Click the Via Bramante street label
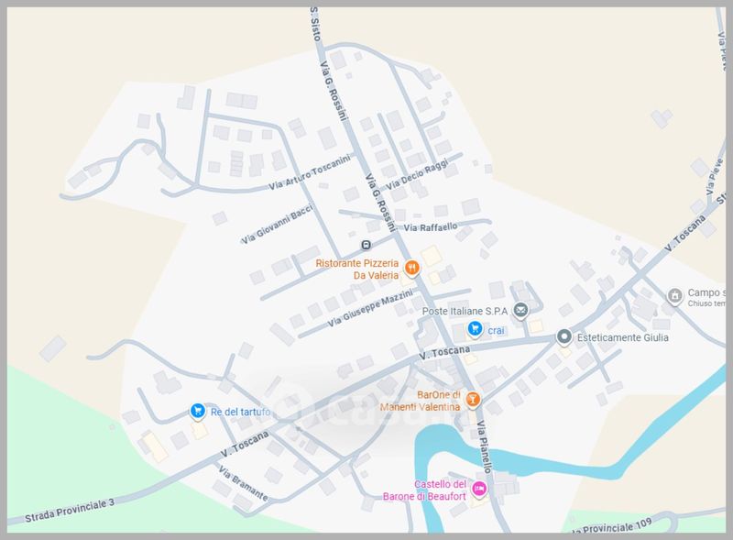733x540 pixels. (x=243, y=483)
